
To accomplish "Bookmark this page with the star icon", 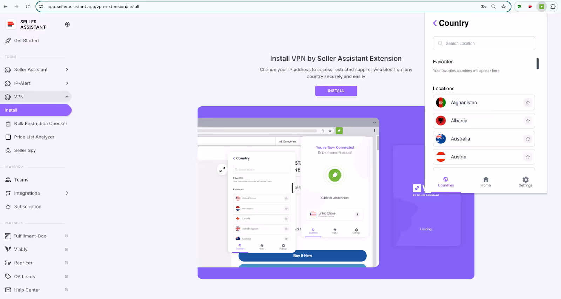I will (x=503, y=7).
